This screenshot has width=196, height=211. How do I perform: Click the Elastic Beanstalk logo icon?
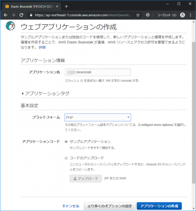click(x=11, y=26)
